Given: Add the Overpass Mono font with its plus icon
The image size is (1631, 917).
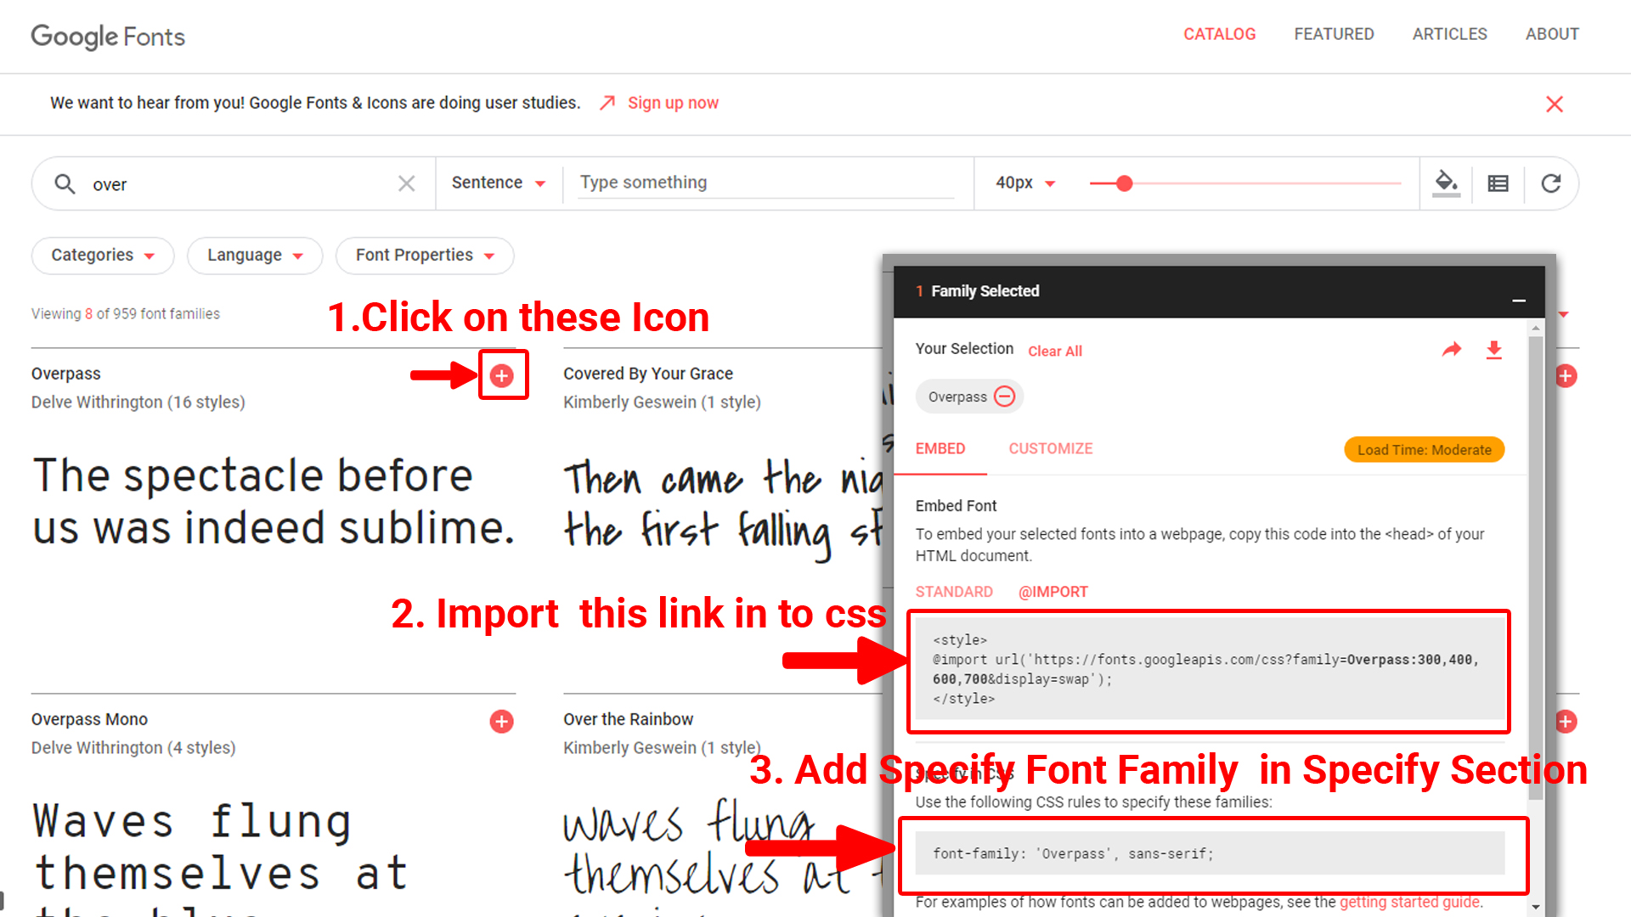Looking at the screenshot, I should 502,722.
